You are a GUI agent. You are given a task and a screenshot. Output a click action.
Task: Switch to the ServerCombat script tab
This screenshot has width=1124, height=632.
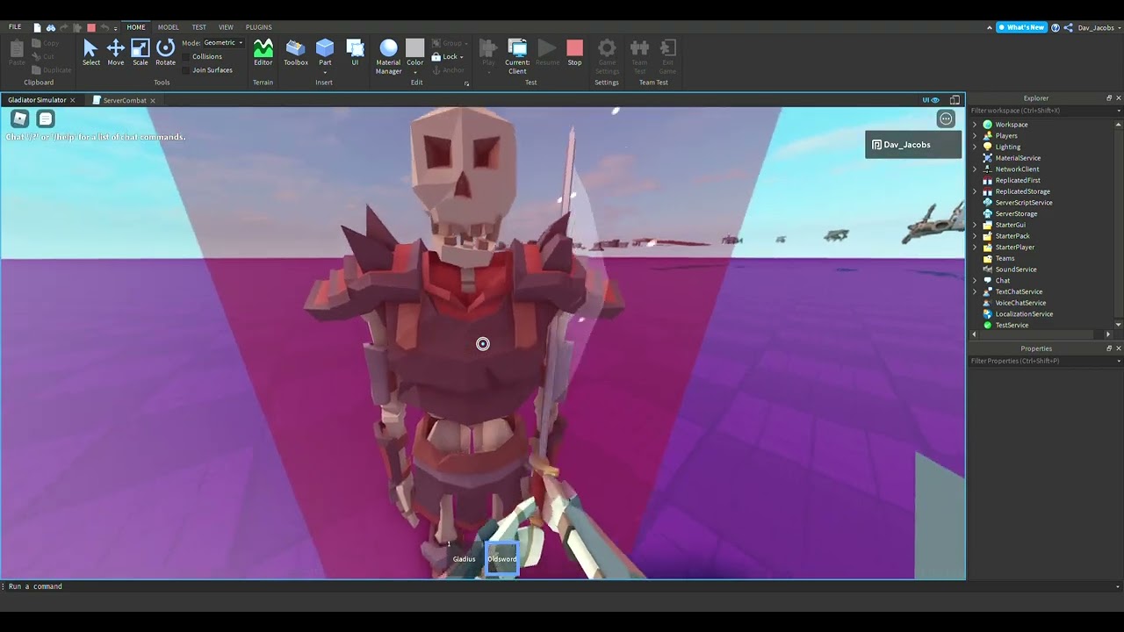(x=124, y=100)
